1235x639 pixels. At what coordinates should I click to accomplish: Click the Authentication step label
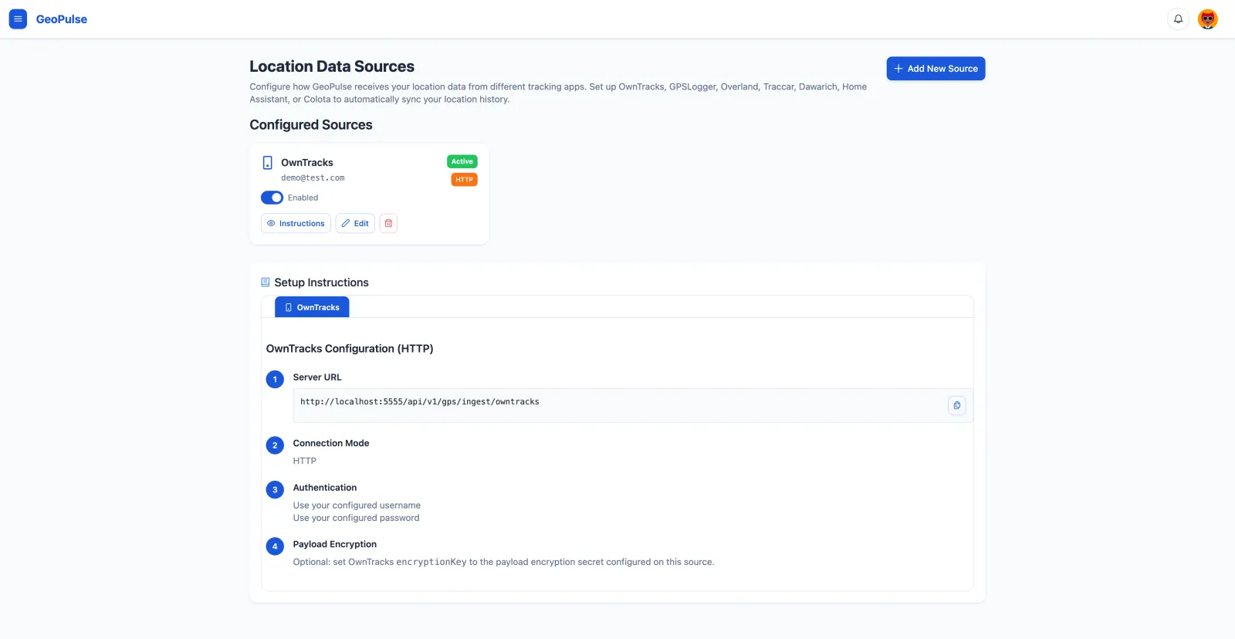[x=325, y=488]
